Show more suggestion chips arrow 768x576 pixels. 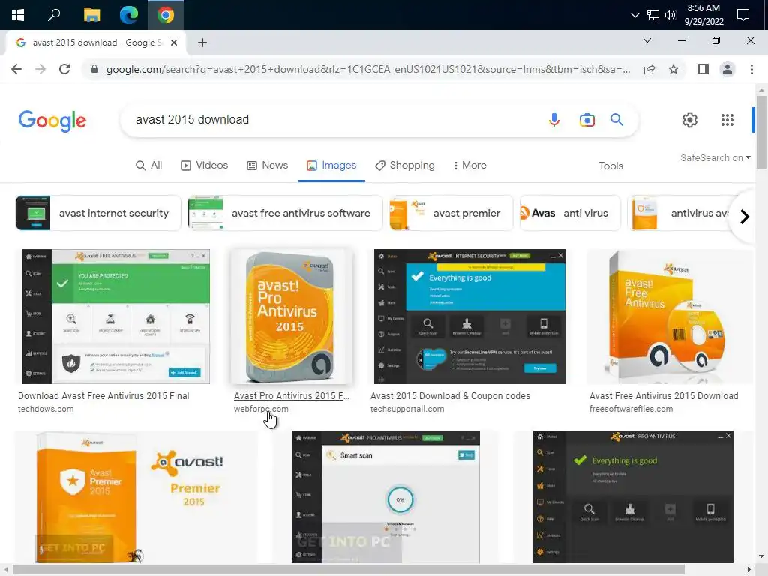(745, 217)
